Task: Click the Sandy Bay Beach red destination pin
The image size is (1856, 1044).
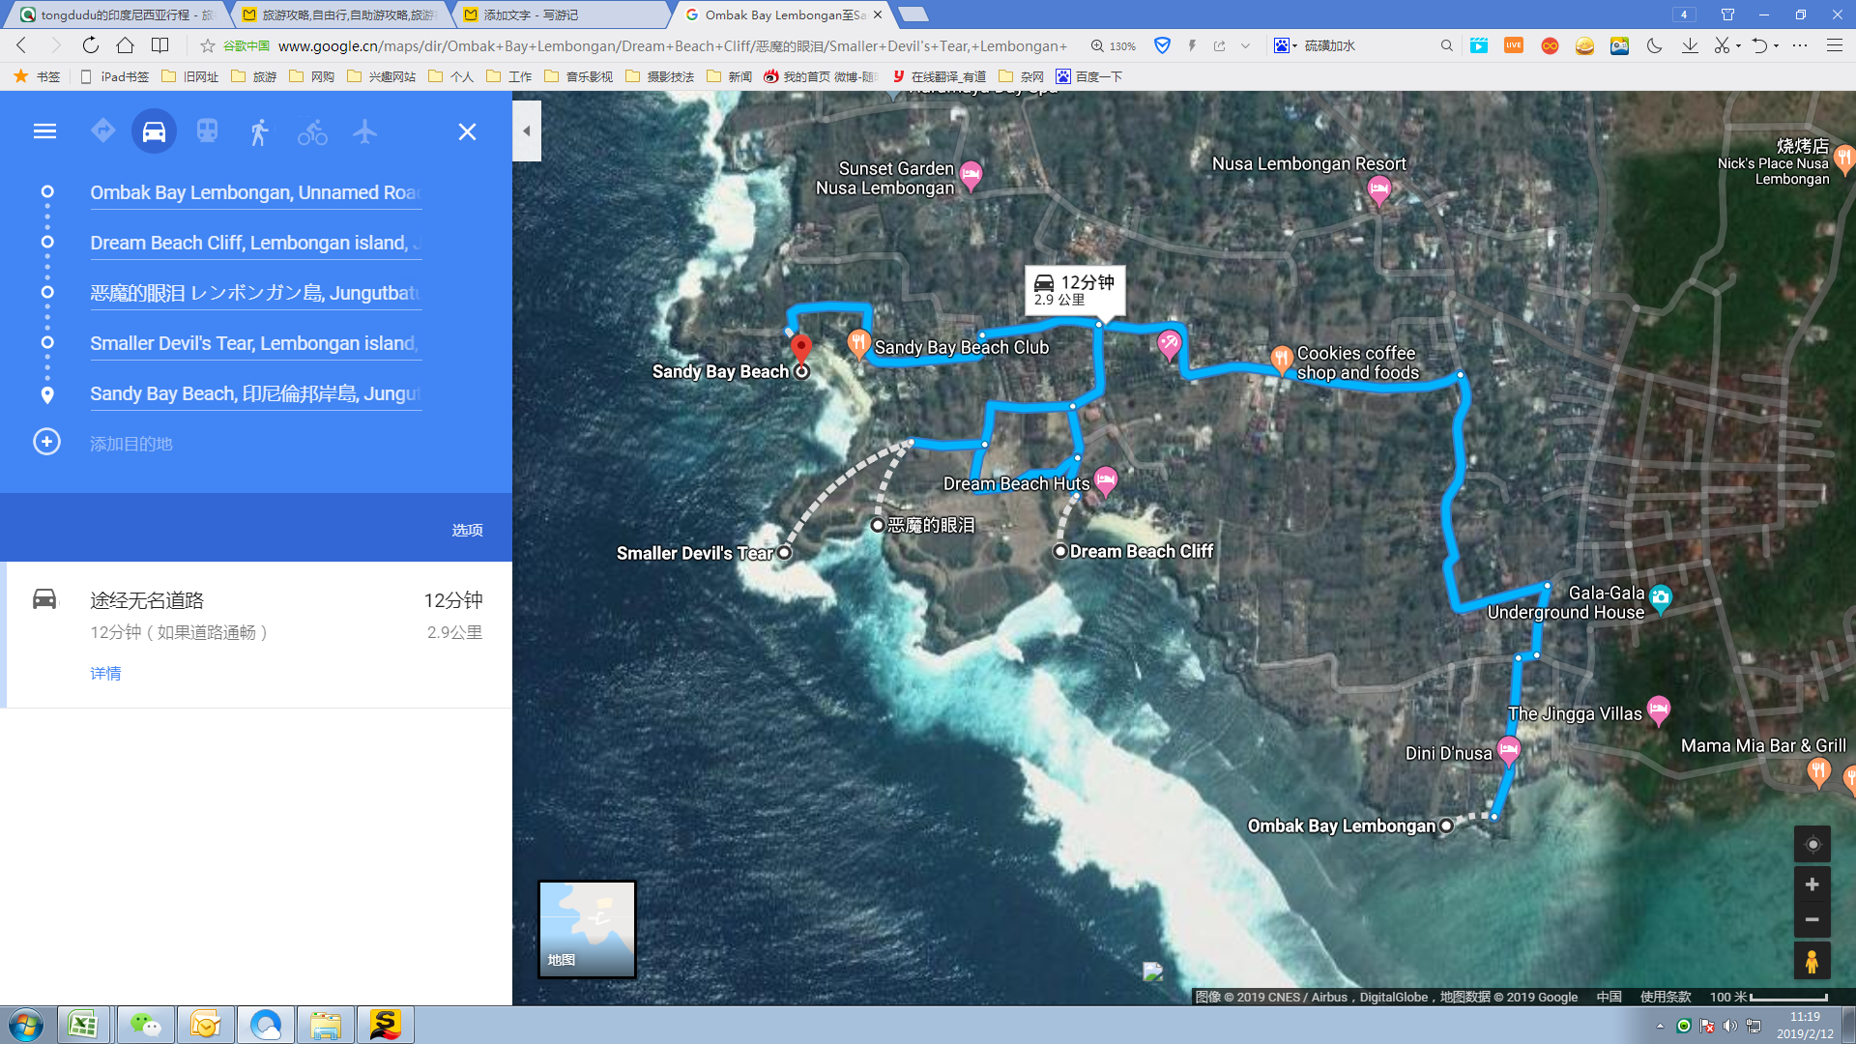Action: 800,348
